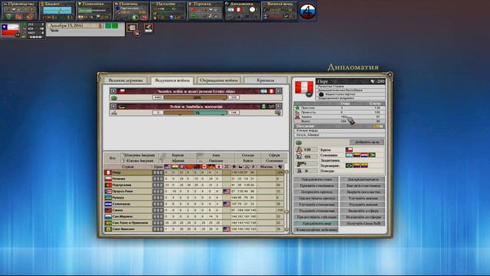The height and width of the screenshot is (276, 490).
Task: Sort by Мнение column
Action: click(266, 167)
